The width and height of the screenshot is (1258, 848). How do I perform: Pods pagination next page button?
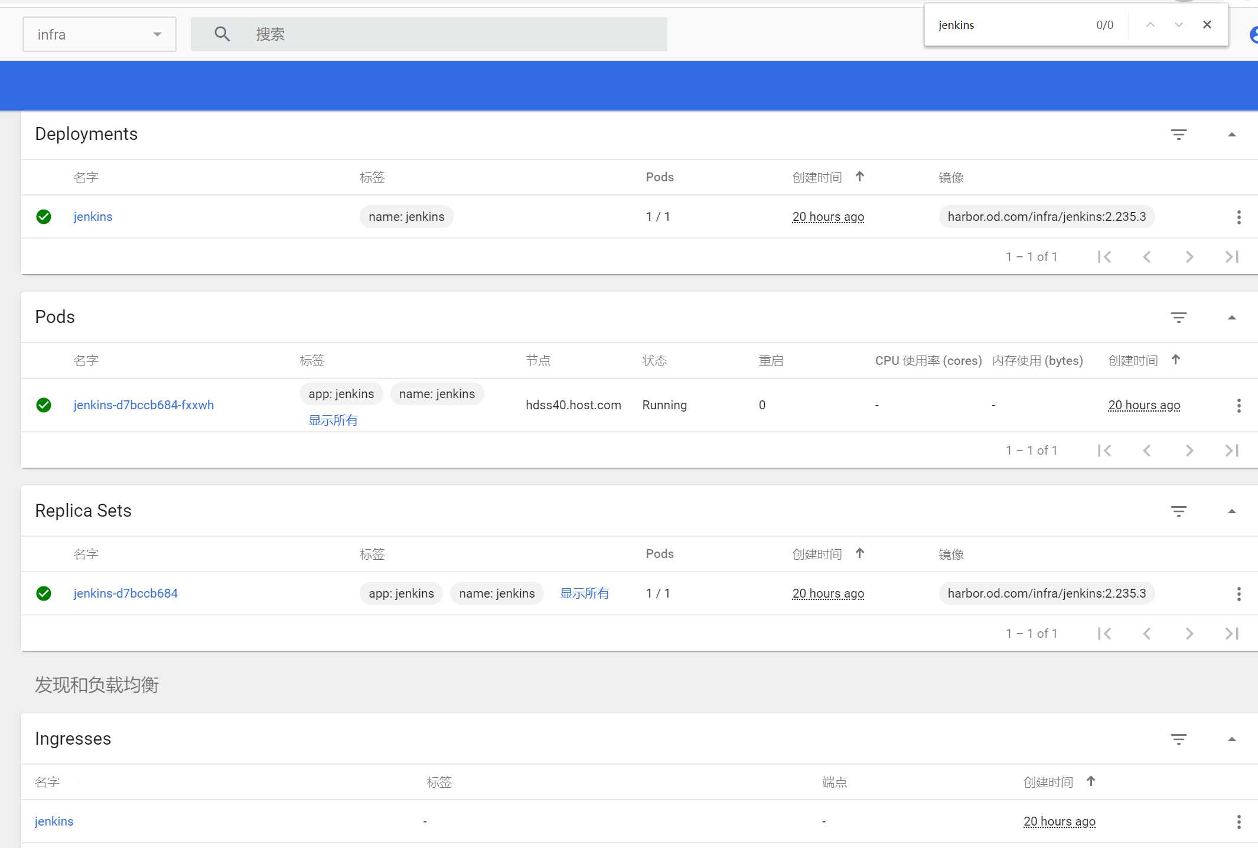pos(1189,451)
